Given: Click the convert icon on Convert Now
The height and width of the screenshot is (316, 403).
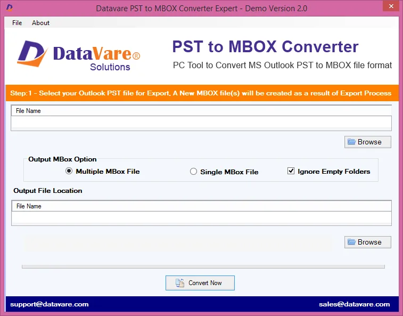Looking at the screenshot, I should [180, 283].
